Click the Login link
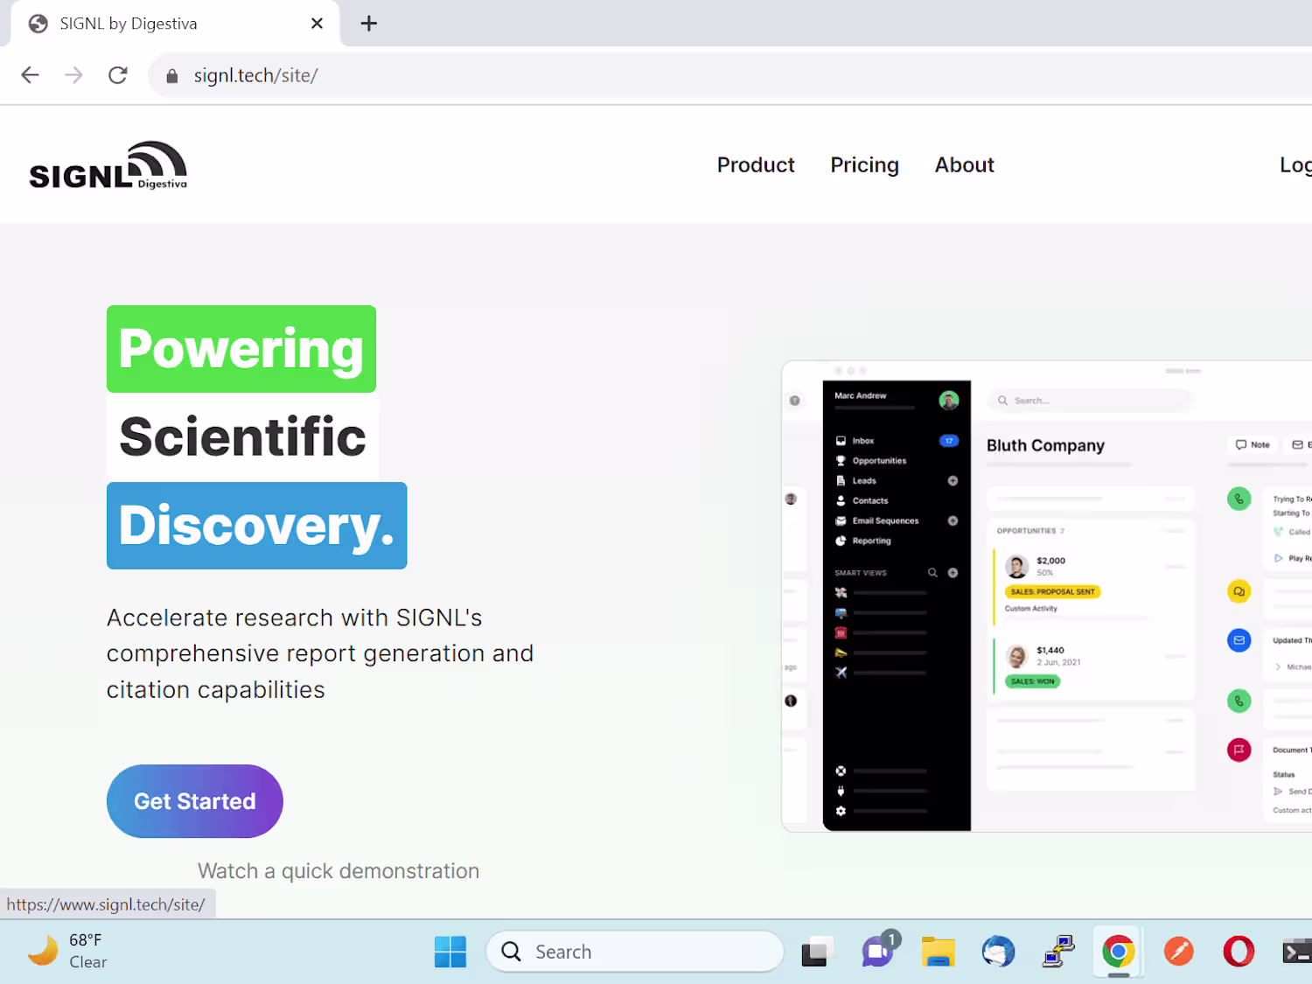This screenshot has width=1312, height=984. [x=1295, y=165]
